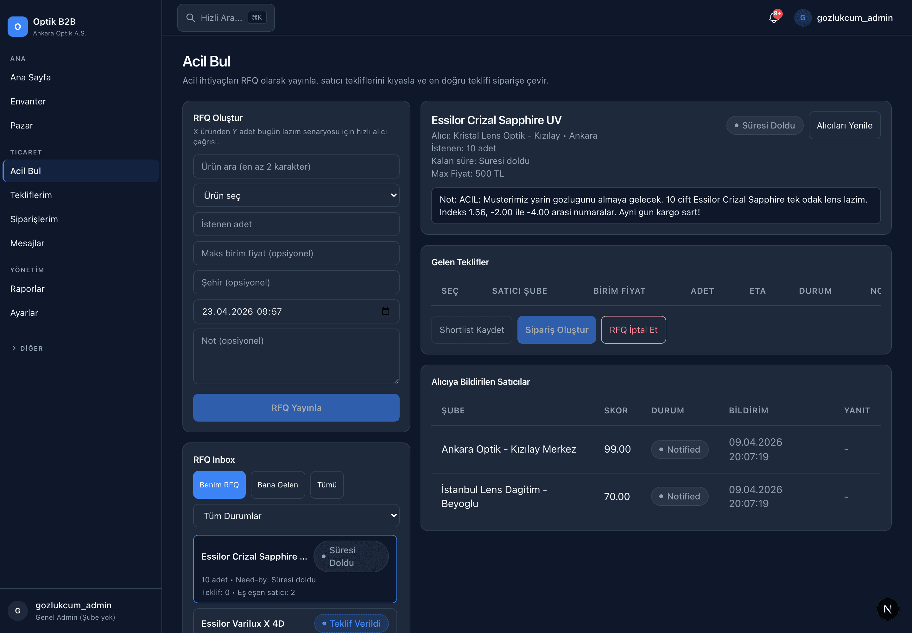The width and height of the screenshot is (912, 633).
Task: Select Essilor Crizal Sapphire RFQ card
Action: (295, 569)
